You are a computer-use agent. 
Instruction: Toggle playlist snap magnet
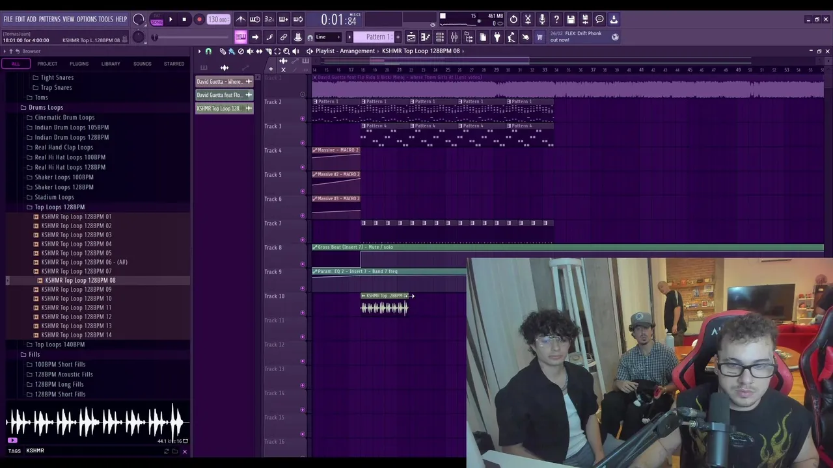[208, 51]
